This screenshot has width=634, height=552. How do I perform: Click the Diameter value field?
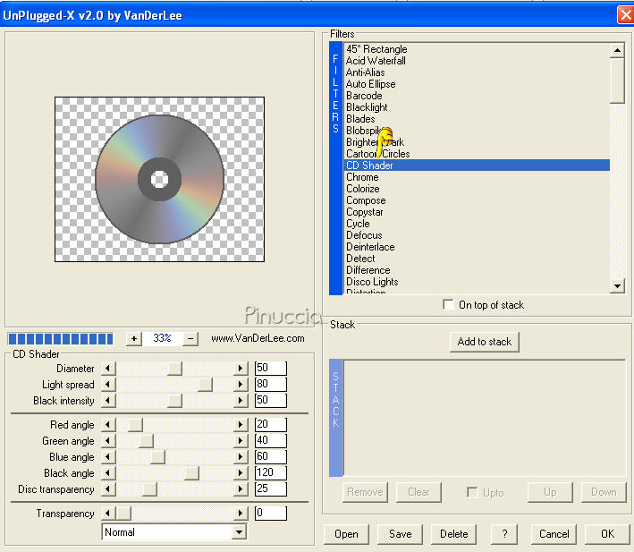271,368
